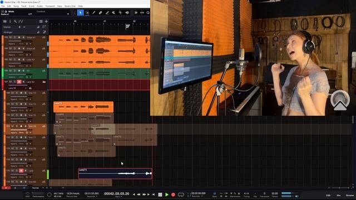Open the Seconds time format dropdown
The height and width of the screenshot is (200, 356).
[92, 197]
